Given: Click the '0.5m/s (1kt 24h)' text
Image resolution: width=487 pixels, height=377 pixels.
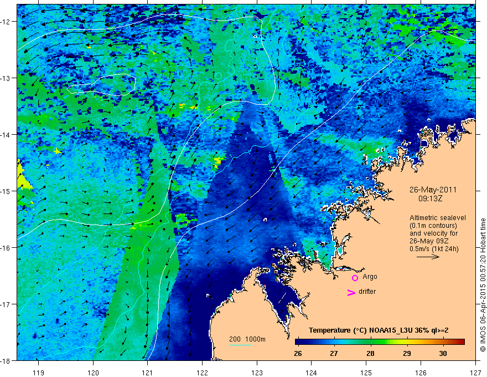Looking at the screenshot, I should pos(434,249).
